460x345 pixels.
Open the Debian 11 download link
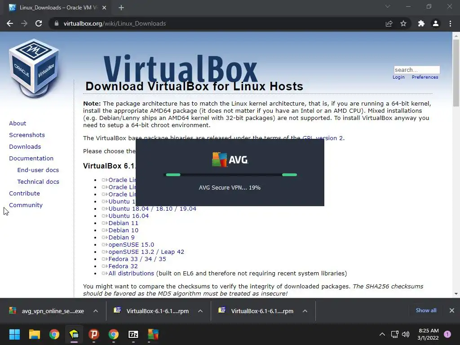[x=123, y=223]
